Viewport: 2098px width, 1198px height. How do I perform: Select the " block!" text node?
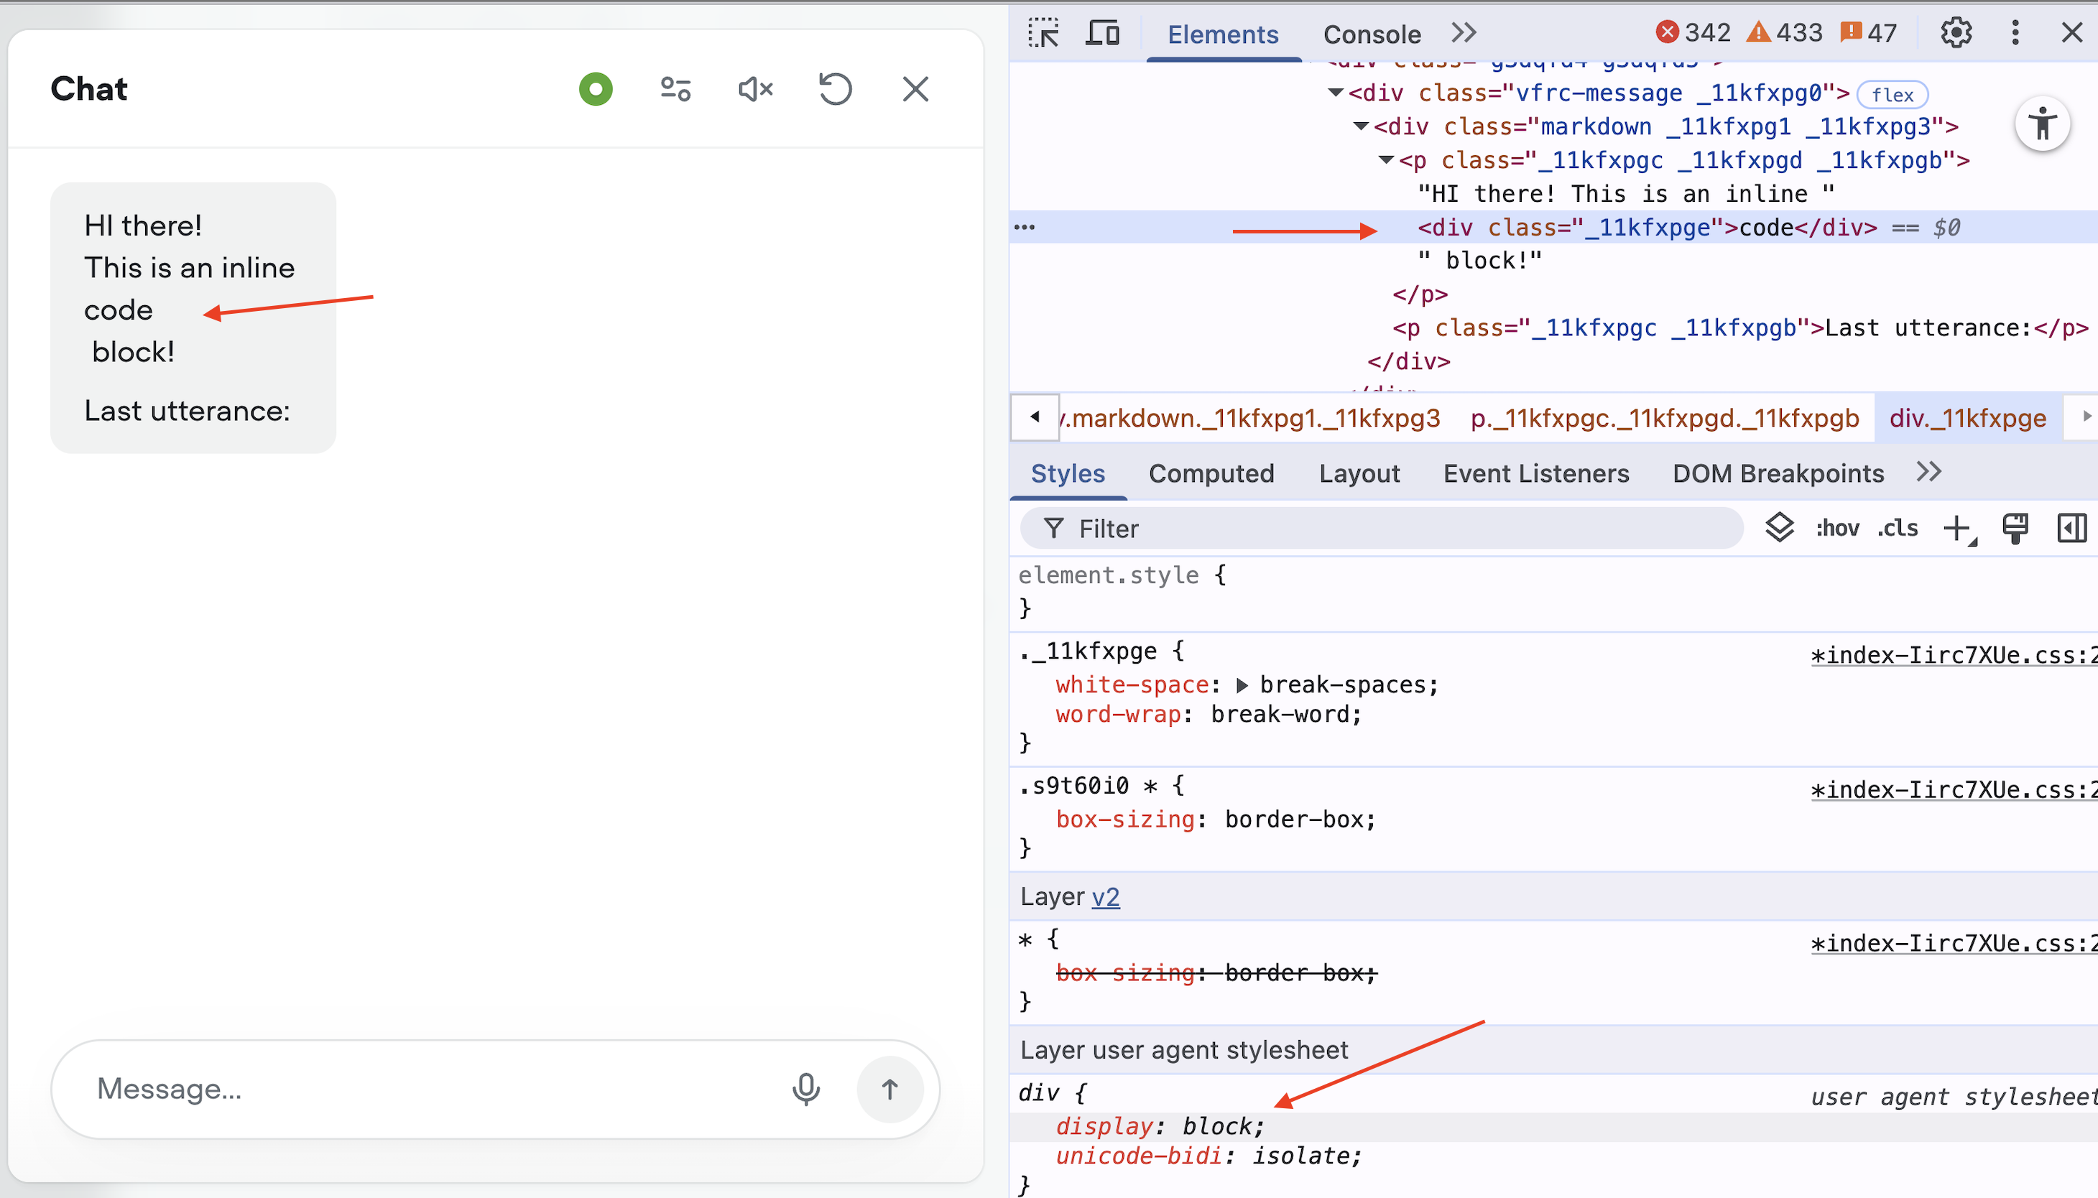[x=1479, y=261]
